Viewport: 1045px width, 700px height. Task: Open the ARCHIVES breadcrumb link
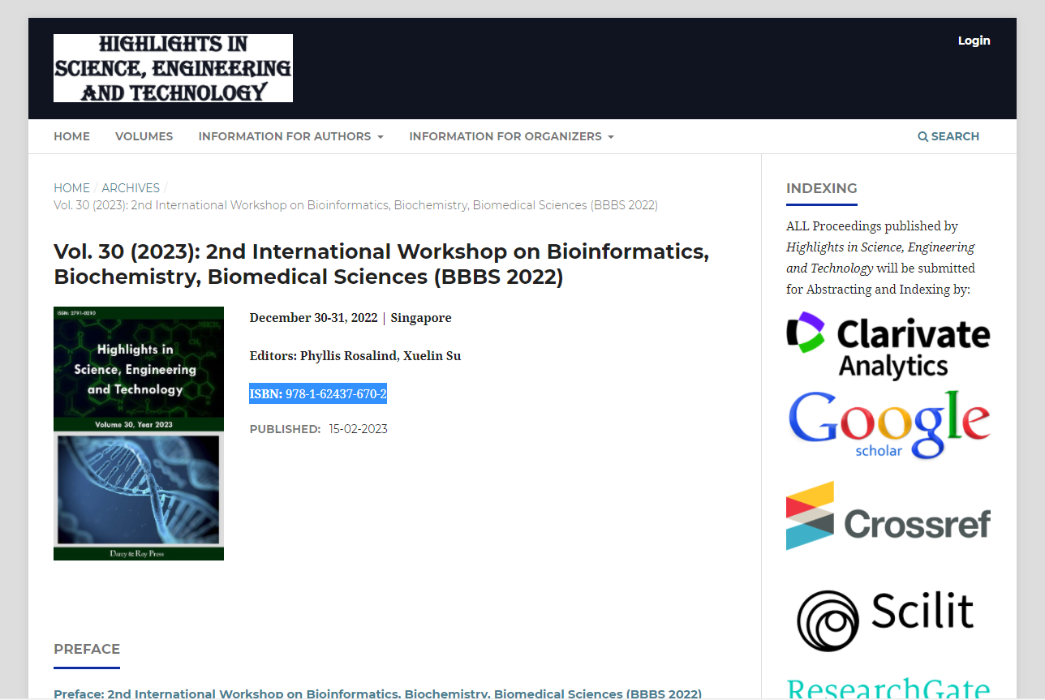coord(131,187)
